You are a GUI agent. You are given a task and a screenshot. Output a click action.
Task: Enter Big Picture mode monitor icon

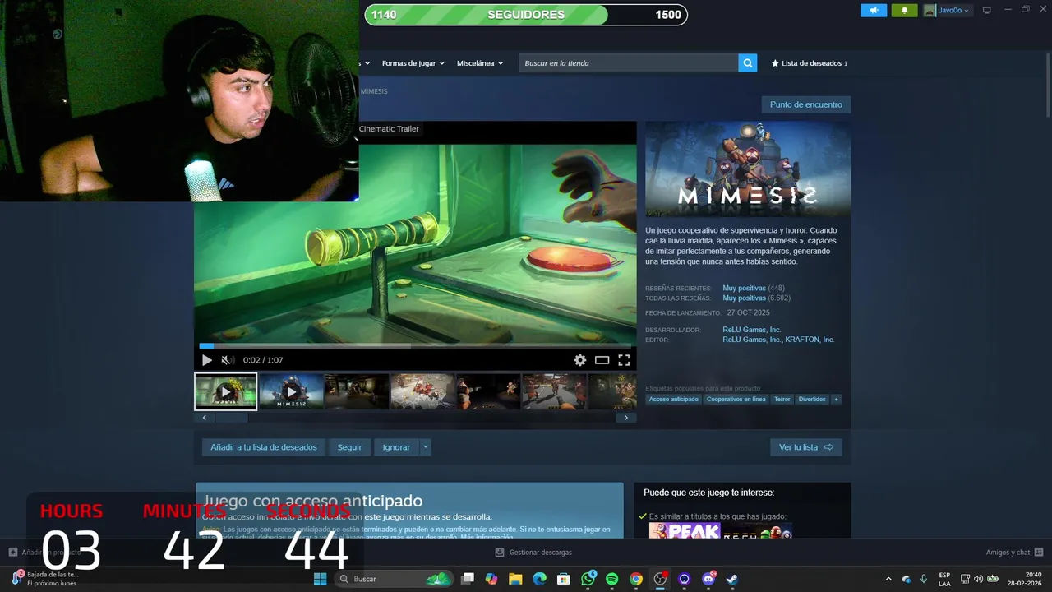point(987,10)
